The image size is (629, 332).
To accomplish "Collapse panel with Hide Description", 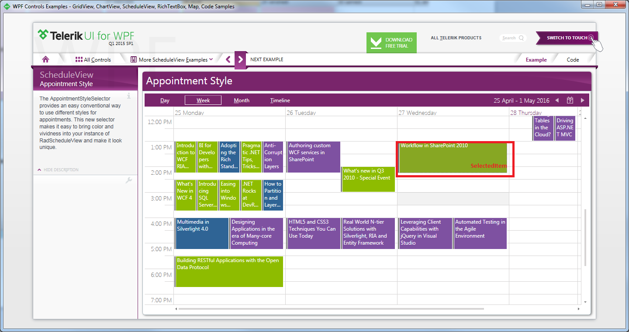I will point(58,169).
